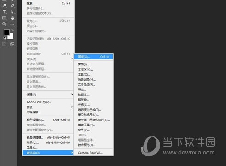Select the Pen tool
Viewport: 226px width, 166px height.
tap(12, 6)
